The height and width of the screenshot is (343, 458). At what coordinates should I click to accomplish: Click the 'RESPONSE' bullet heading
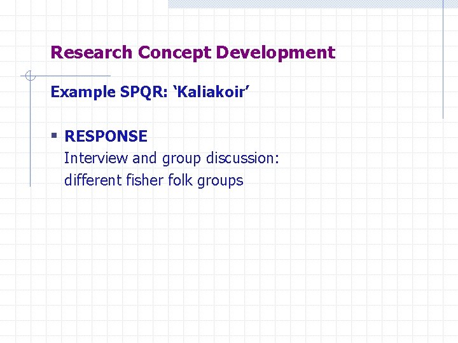click(106, 136)
